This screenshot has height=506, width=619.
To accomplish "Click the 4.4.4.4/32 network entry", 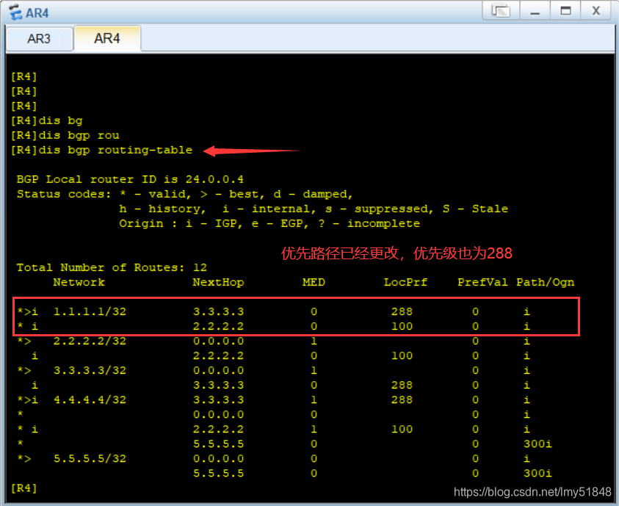I will pyautogui.click(x=90, y=400).
